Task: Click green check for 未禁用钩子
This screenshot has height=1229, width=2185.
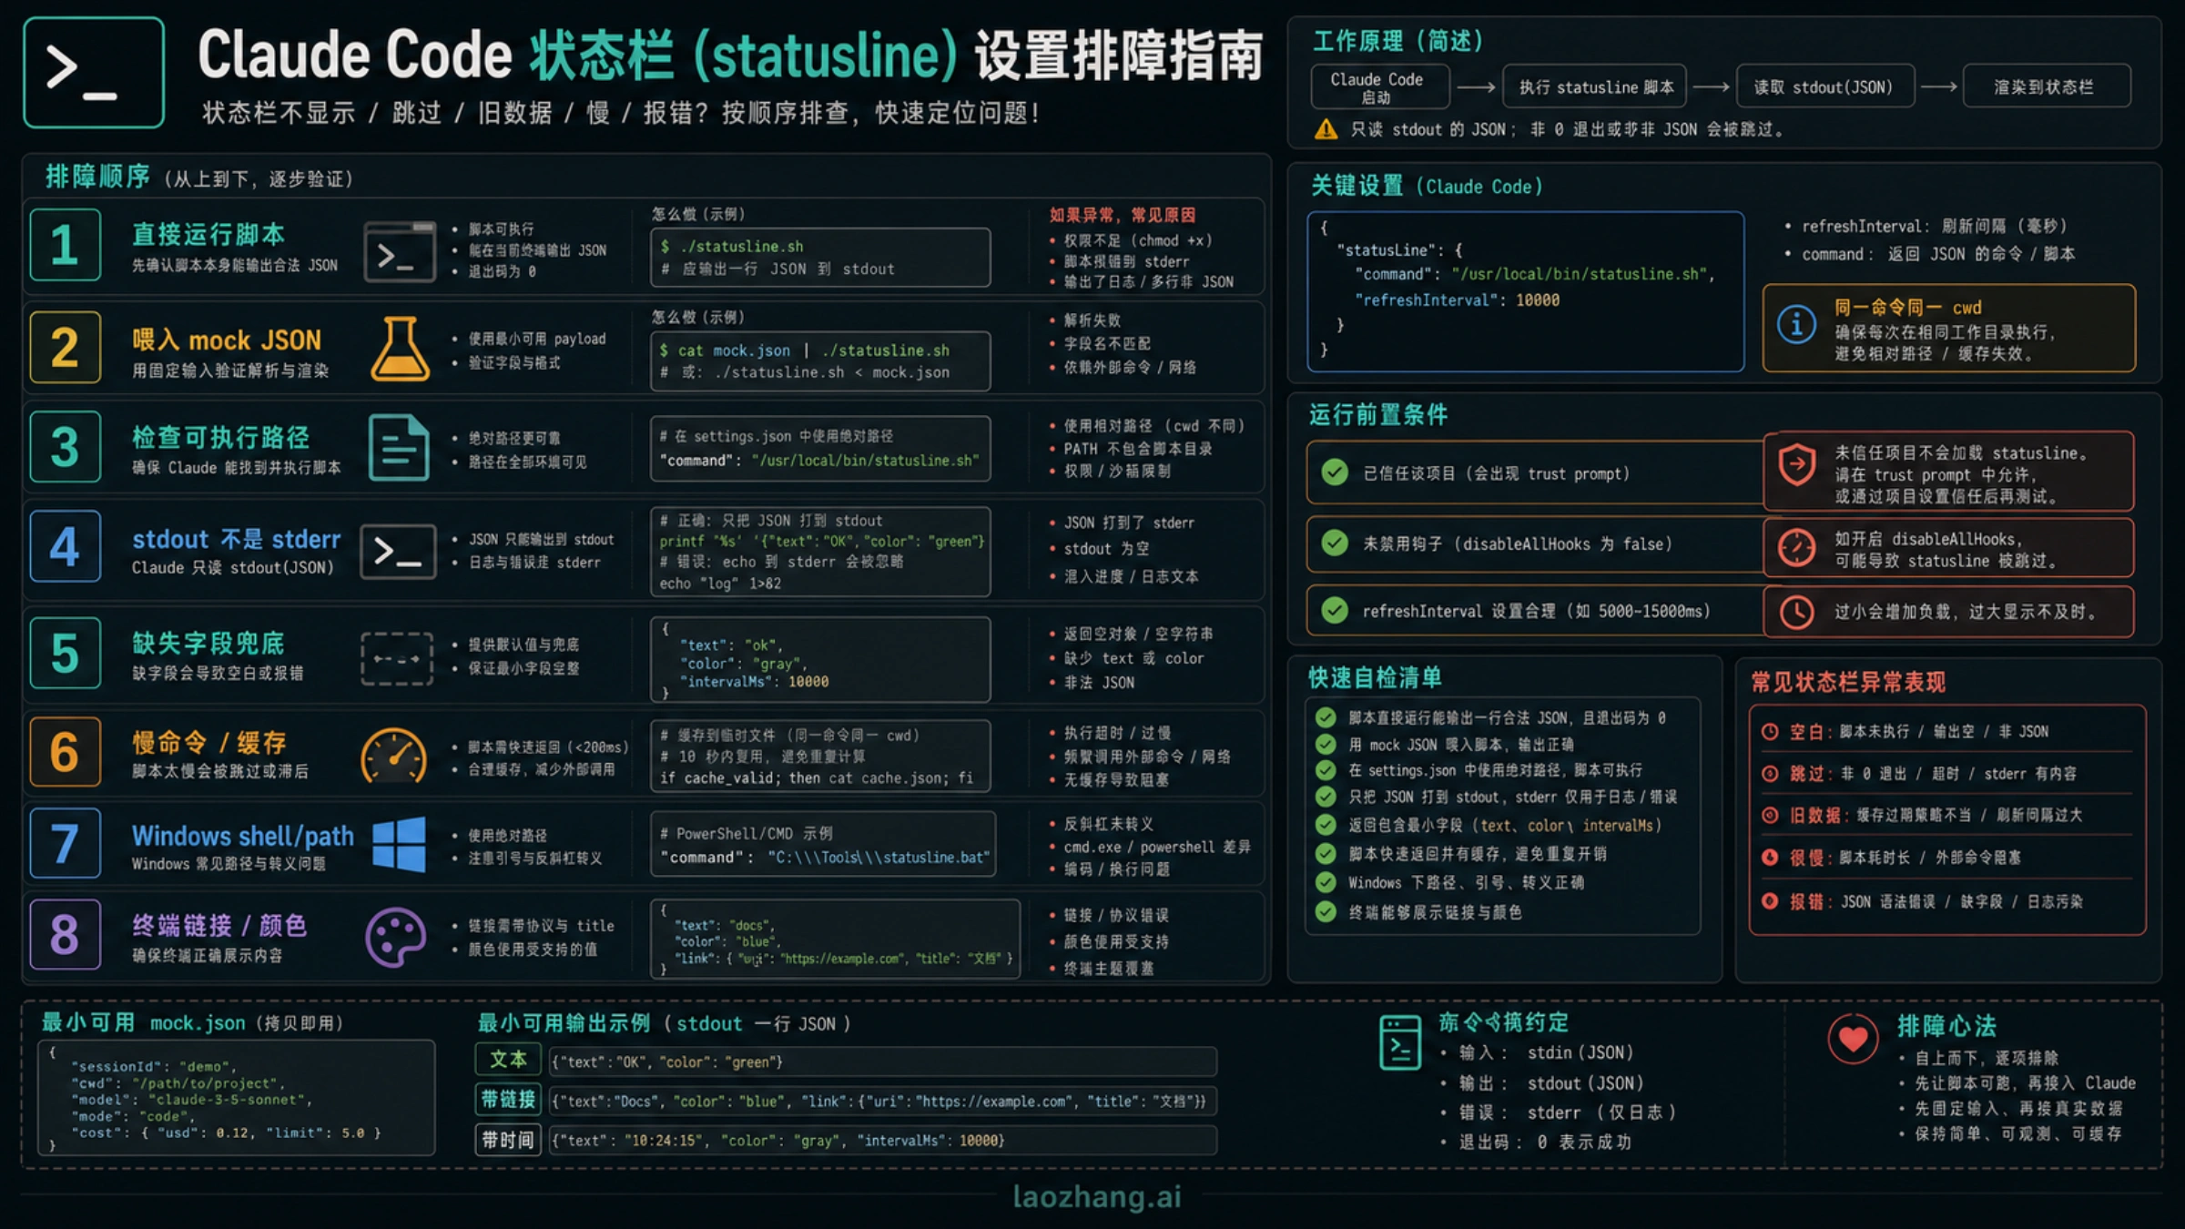Action: point(1335,543)
